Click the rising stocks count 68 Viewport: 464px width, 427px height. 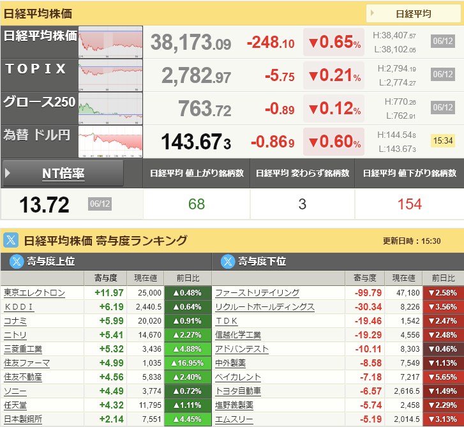pyautogui.click(x=197, y=204)
